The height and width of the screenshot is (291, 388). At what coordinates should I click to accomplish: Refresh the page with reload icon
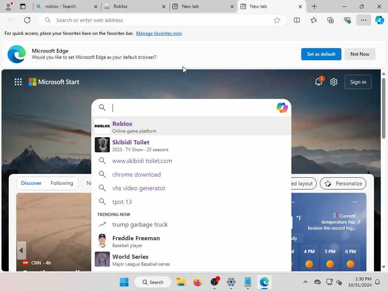tap(27, 20)
